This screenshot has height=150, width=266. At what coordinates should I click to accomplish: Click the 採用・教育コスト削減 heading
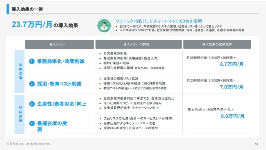[x=59, y=84]
